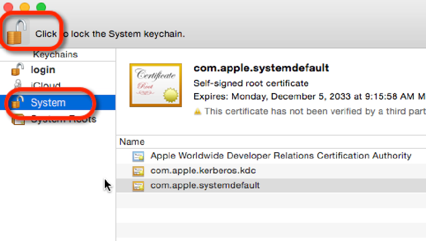
Task: Click the "Click to lock the System keychain" text
Action: click(x=110, y=34)
